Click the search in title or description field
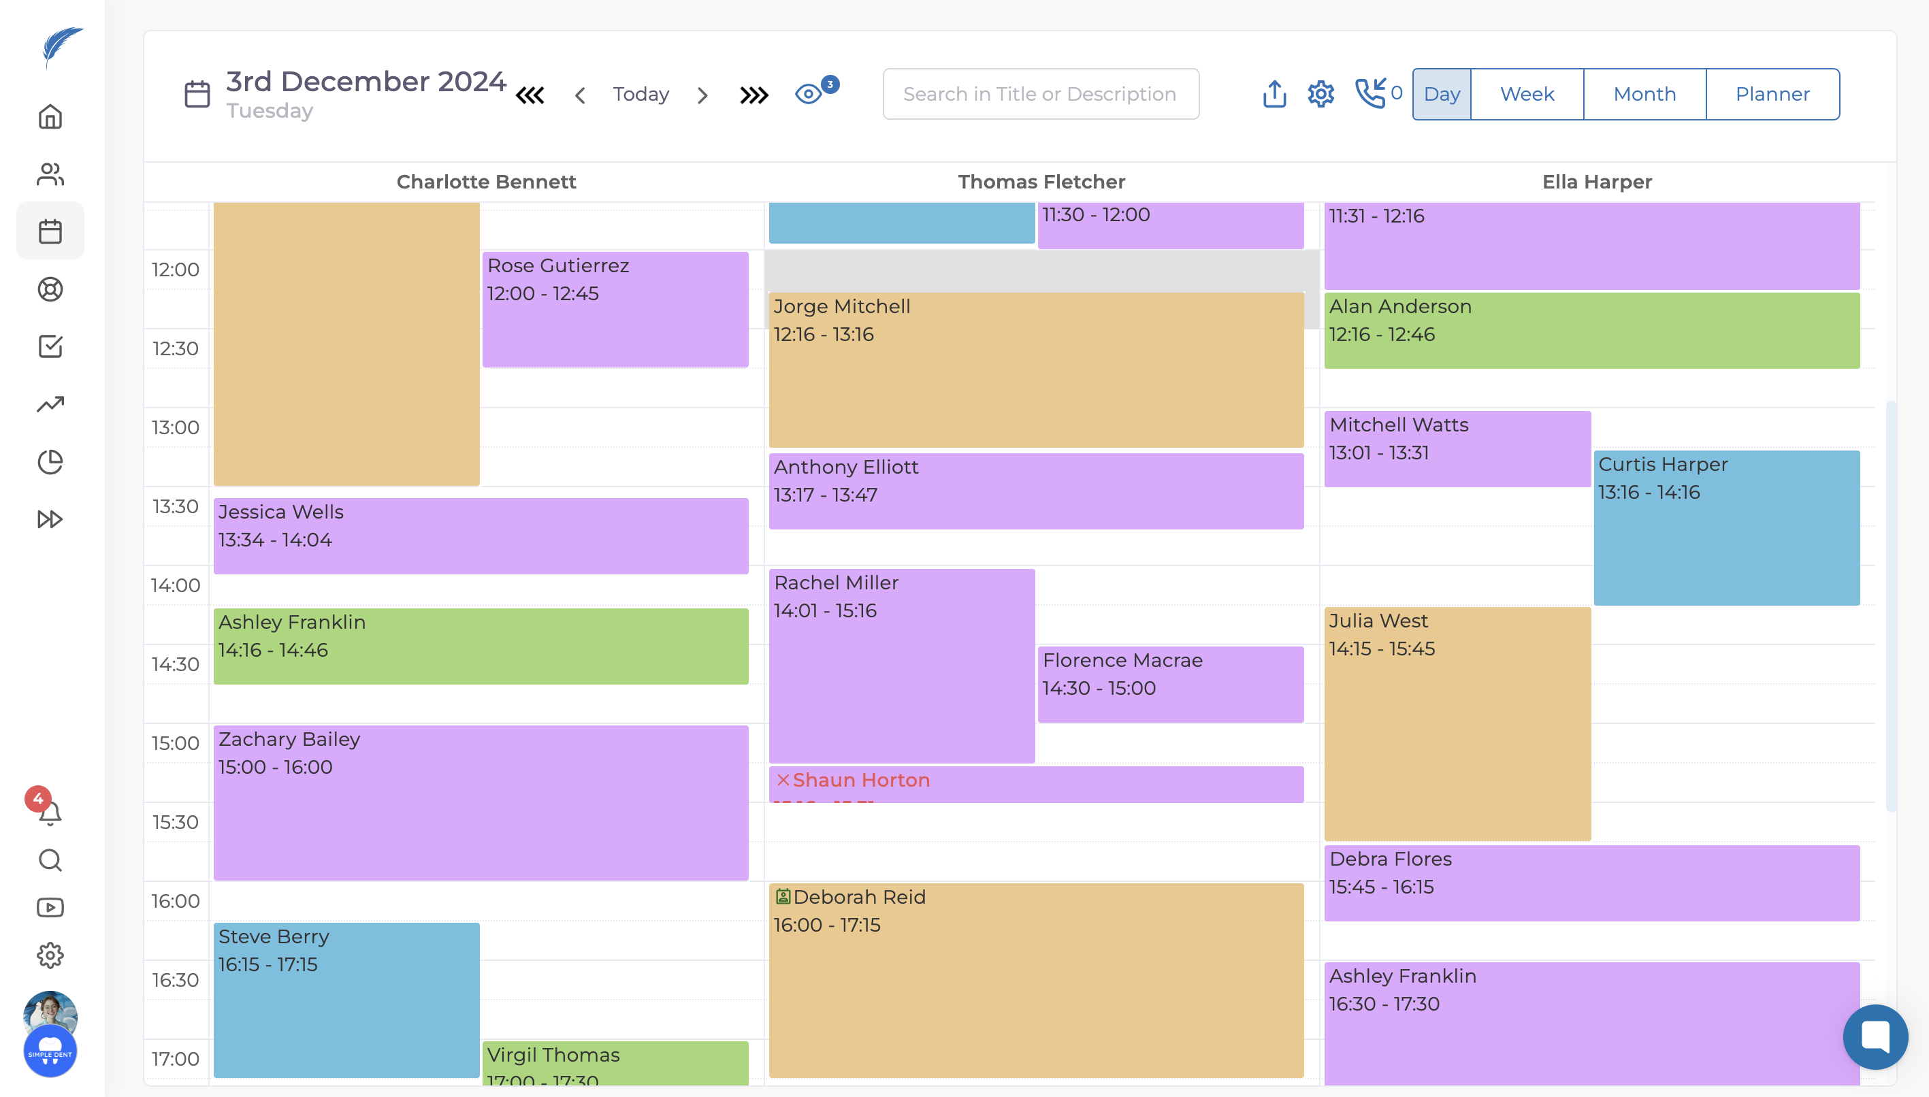Screen dimensions: 1929x1097 (x=1040, y=94)
